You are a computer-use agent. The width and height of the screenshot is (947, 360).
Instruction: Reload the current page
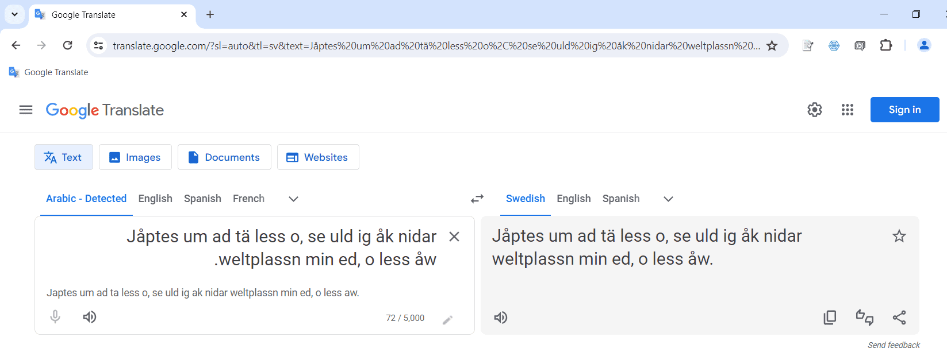coord(68,45)
